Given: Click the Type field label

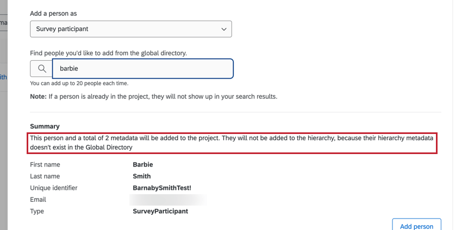Looking at the screenshot, I should pyautogui.click(x=37, y=212).
